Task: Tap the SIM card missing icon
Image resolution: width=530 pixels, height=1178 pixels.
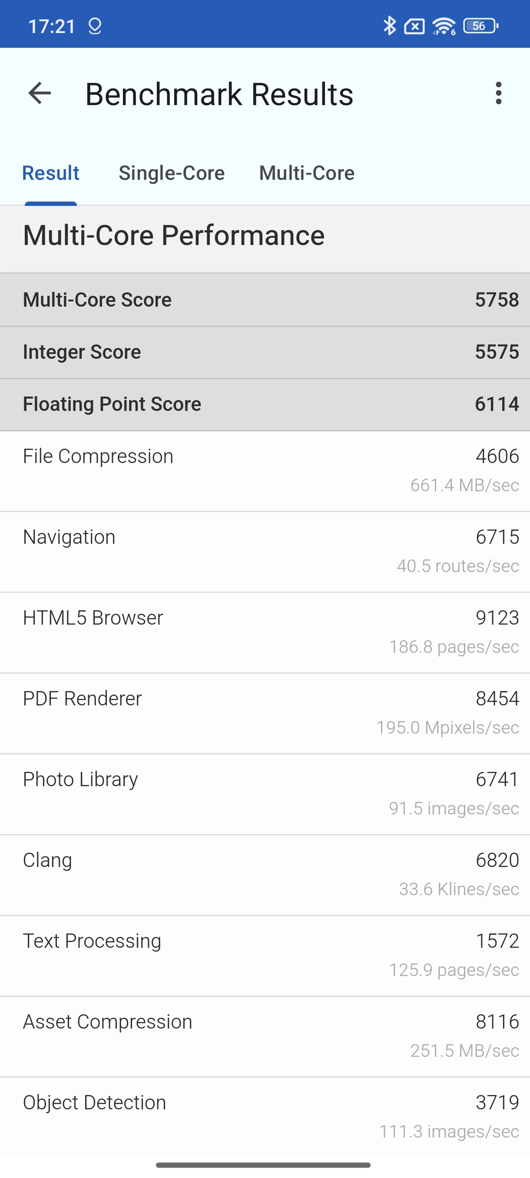Action: 414,26
